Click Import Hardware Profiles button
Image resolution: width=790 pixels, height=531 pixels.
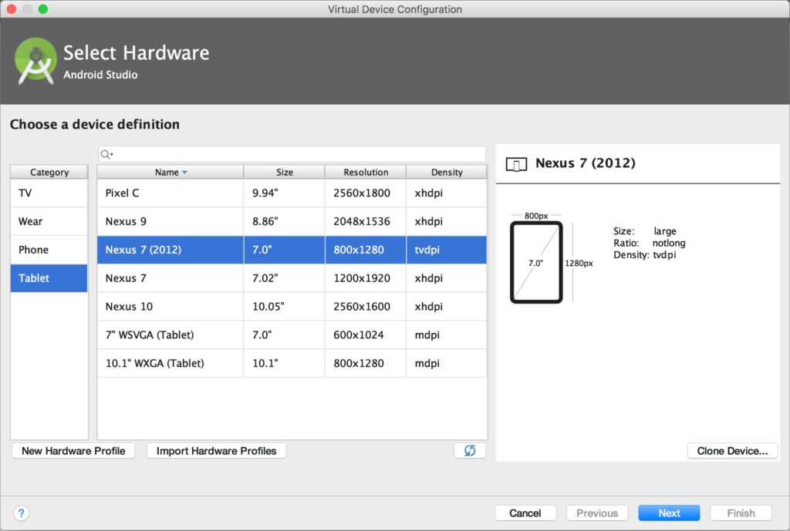point(216,451)
